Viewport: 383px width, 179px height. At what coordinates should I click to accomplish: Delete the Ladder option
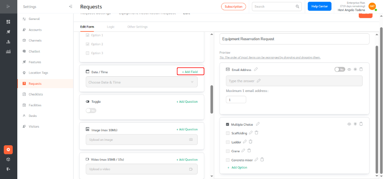coord(250,142)
